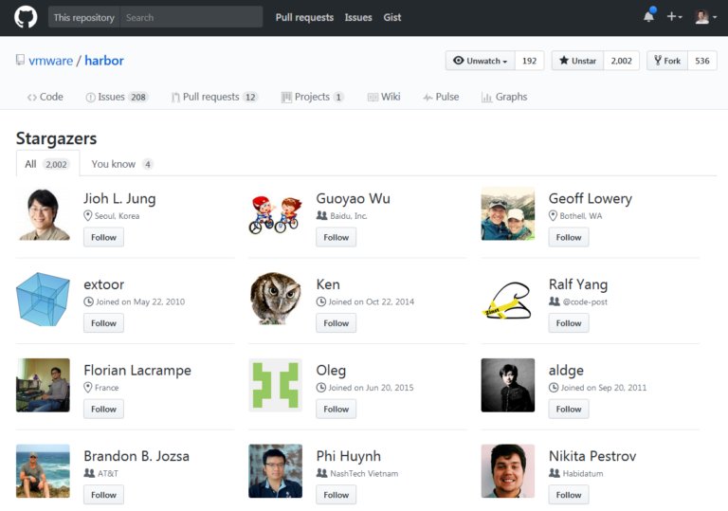Image resolution: width=728 pixels, height=511 pixels.
Task: Follow Guoyao Wu
Action: (x=337, y=237)
